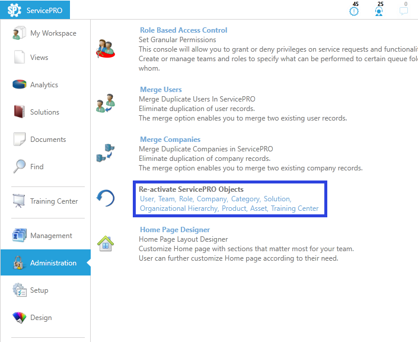Re-activate Organizational Hierarchy link

pos(179,208)
